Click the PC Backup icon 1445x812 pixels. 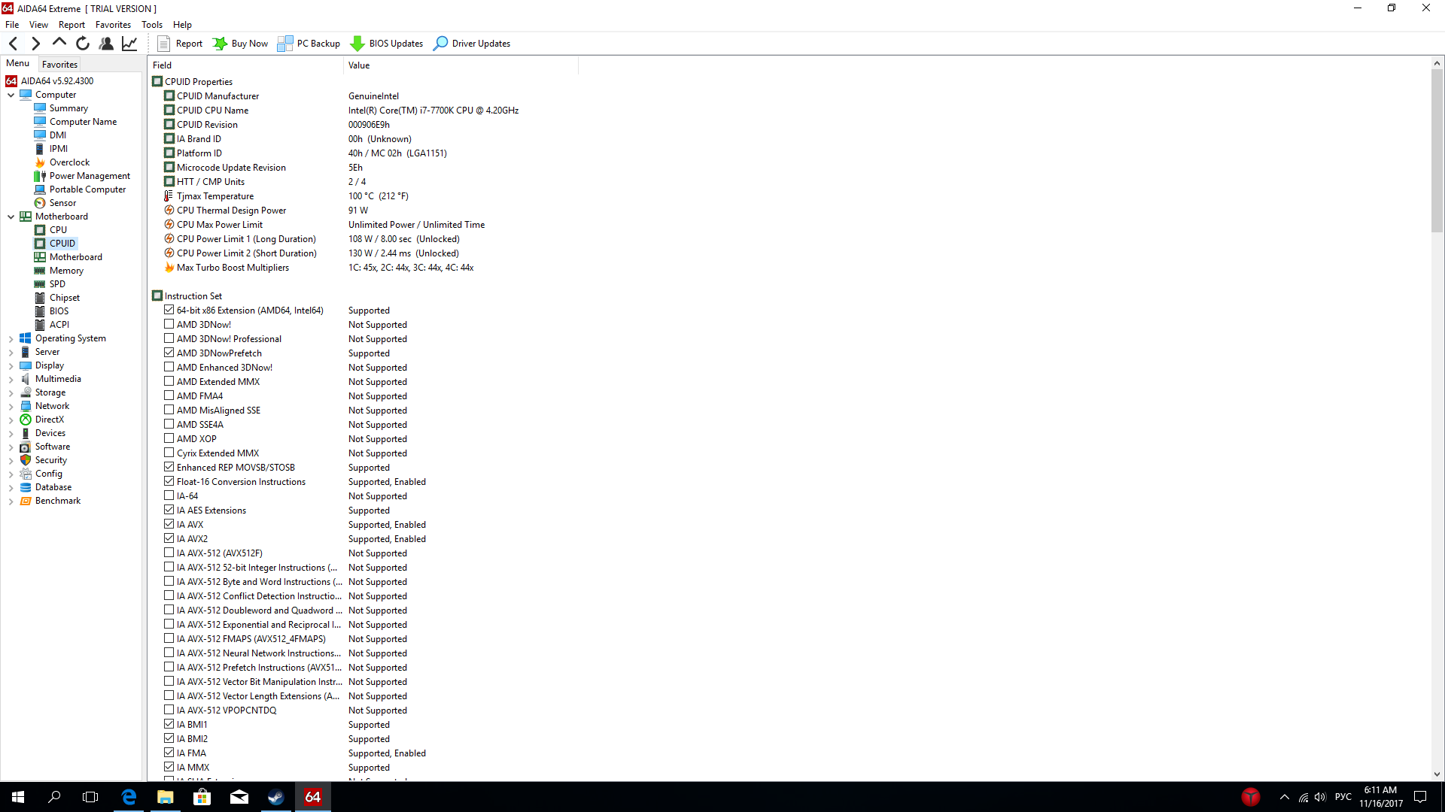pos(284,44)
